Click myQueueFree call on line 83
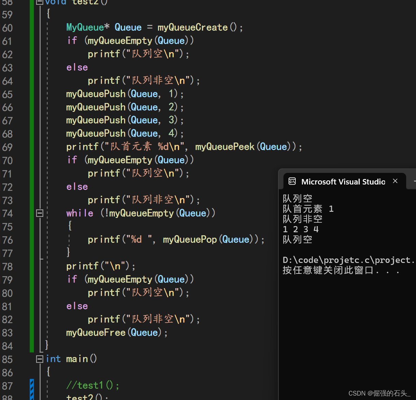 (x=96, y=332)
